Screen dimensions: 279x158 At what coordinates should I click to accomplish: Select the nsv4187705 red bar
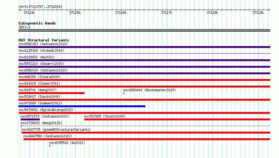coord(146,133)
